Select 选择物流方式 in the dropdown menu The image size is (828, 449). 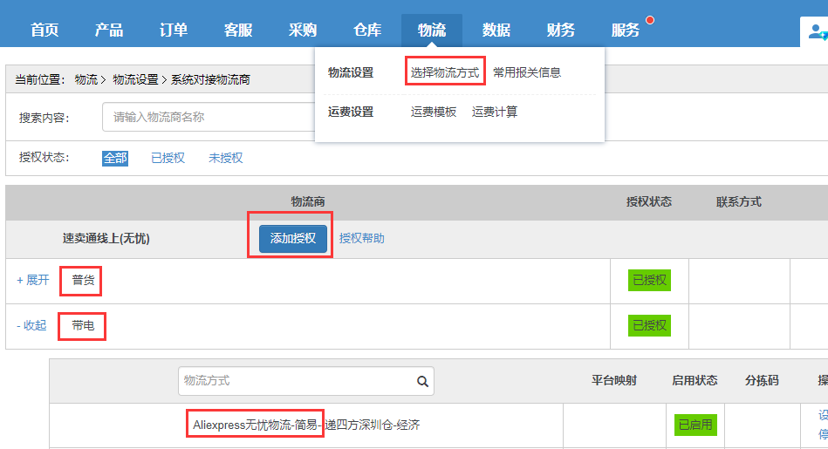pos(445,72)
